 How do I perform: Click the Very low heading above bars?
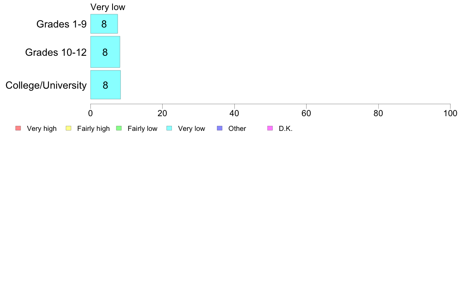pyautogui.click(x=107, y=7)
